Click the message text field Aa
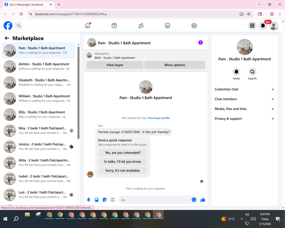The image size is (285, 228). tap(154, 200)
